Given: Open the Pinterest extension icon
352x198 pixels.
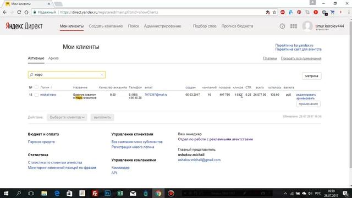Looking at the screenshot, I should tap(299, 12).
